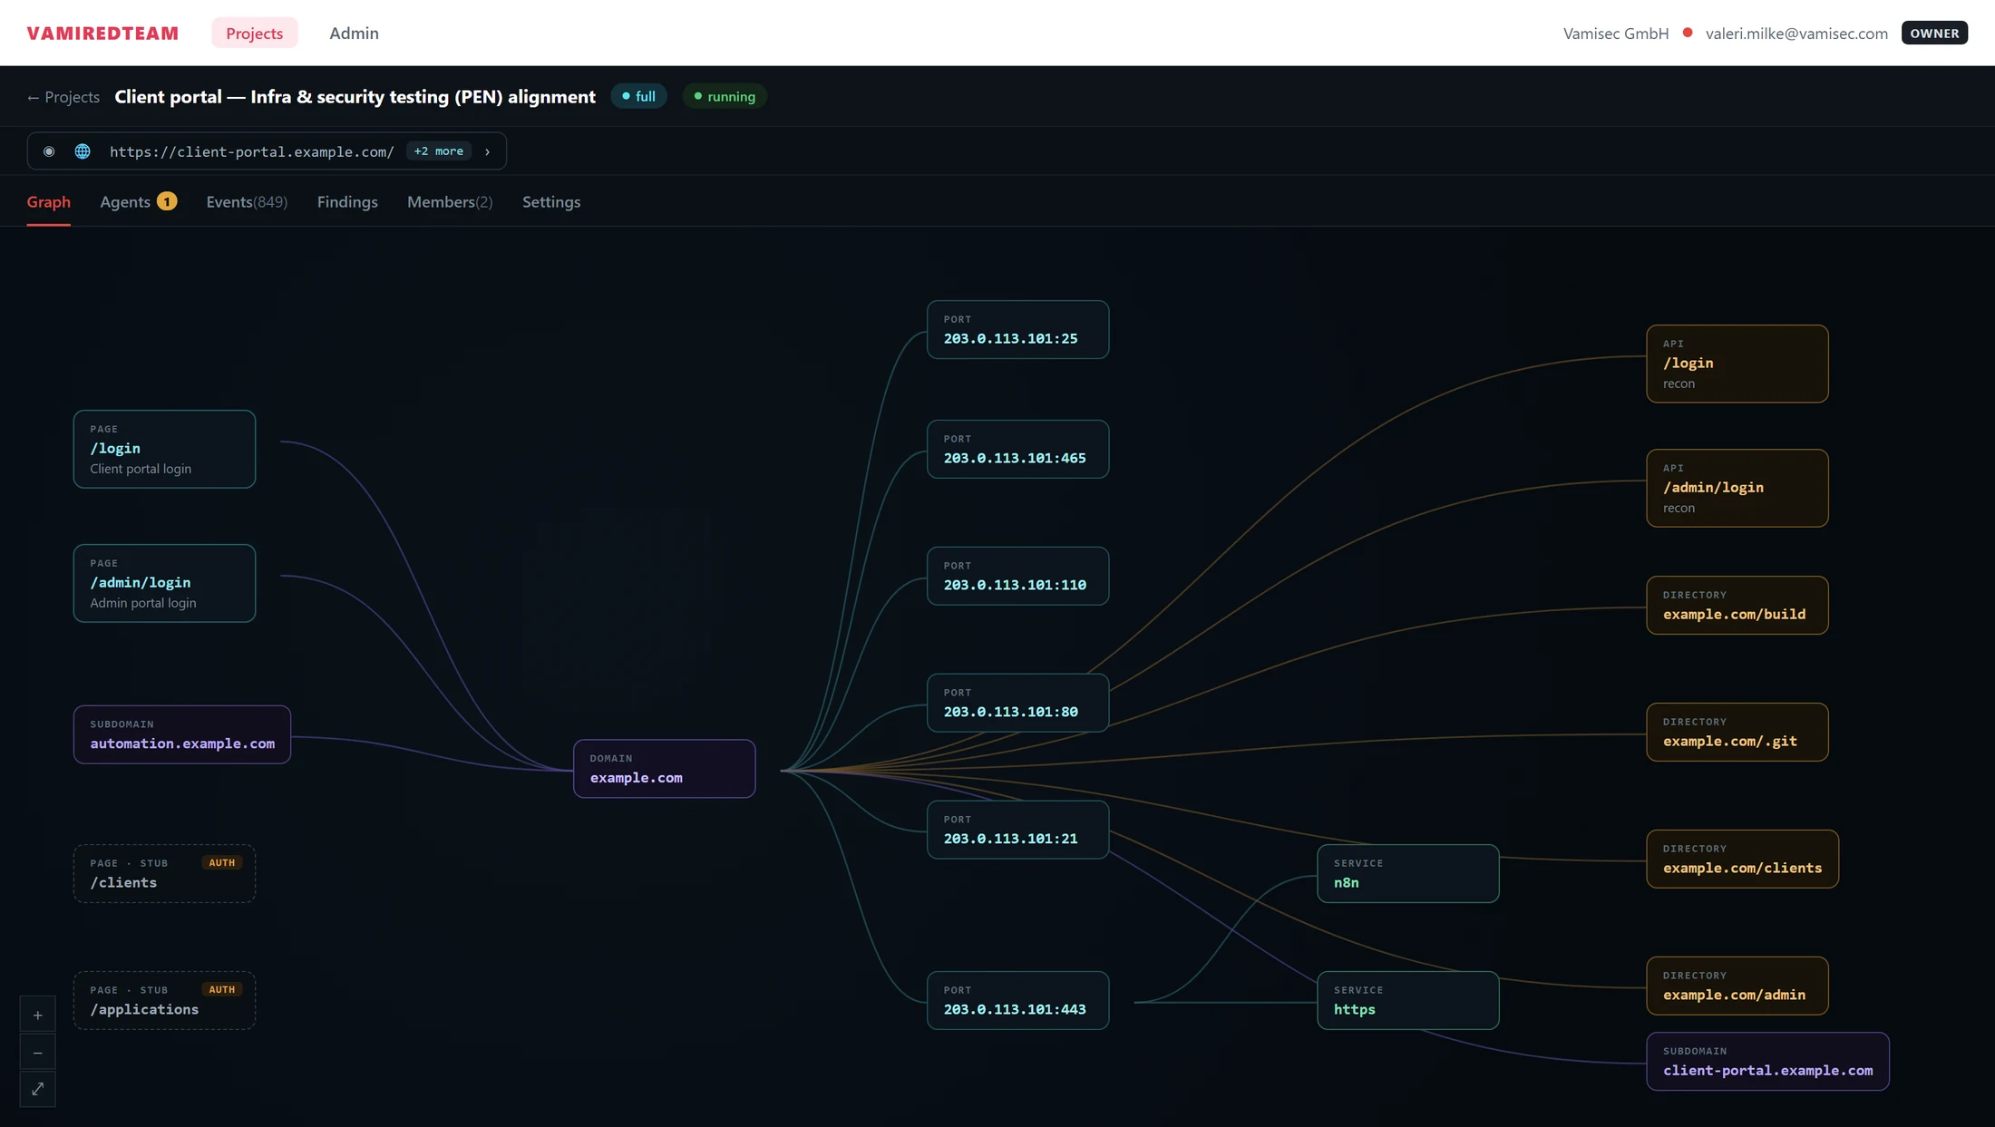Click the OWNER role badge
This screenshot has width=1995, height=1127.
(x=1934, y=33)
